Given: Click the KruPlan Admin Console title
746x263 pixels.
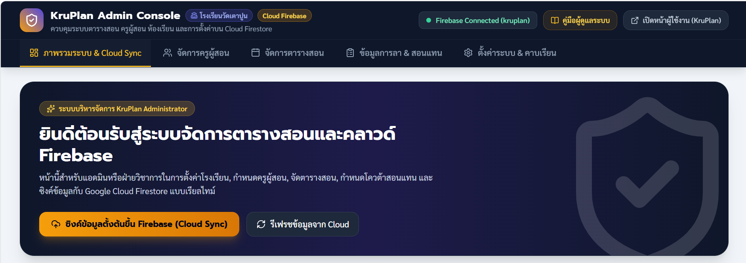Looking at the screenshot, I should coord(115,15).
